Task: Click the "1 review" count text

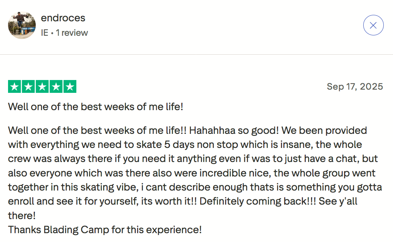Action: pyautogui.click(x=72, y=33)
